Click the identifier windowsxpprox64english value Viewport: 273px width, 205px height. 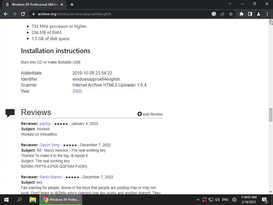click(96, 79)
